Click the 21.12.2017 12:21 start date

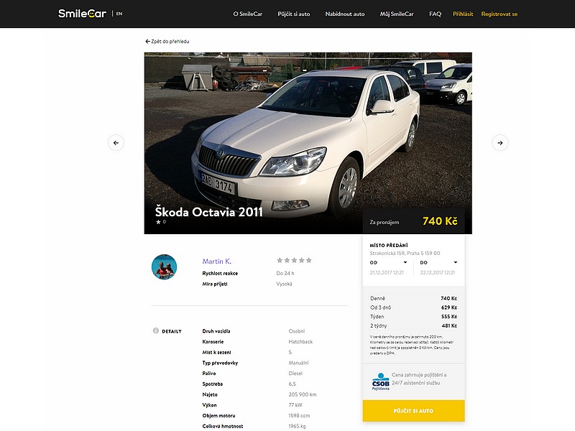point(387,273)
